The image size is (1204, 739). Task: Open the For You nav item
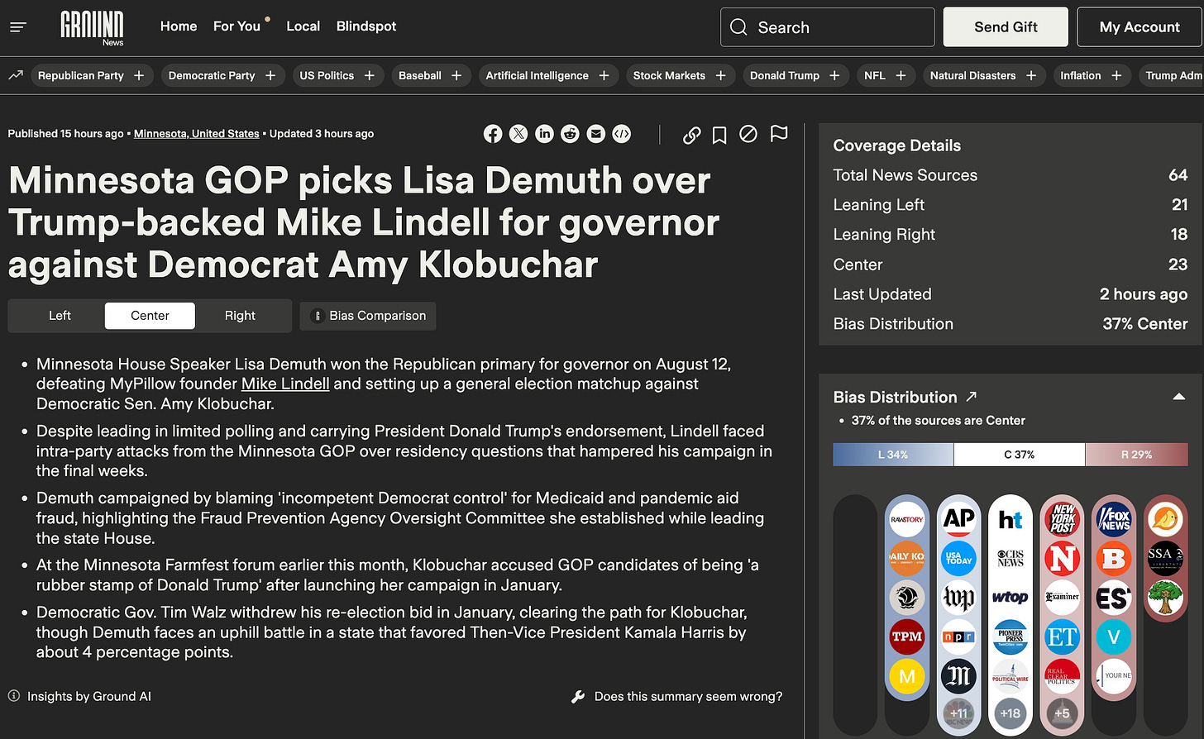tap(236, 26)
